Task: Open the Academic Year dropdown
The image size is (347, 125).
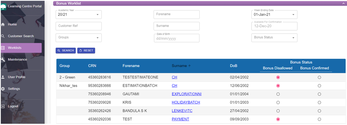Action: click(x=98, y=15)
